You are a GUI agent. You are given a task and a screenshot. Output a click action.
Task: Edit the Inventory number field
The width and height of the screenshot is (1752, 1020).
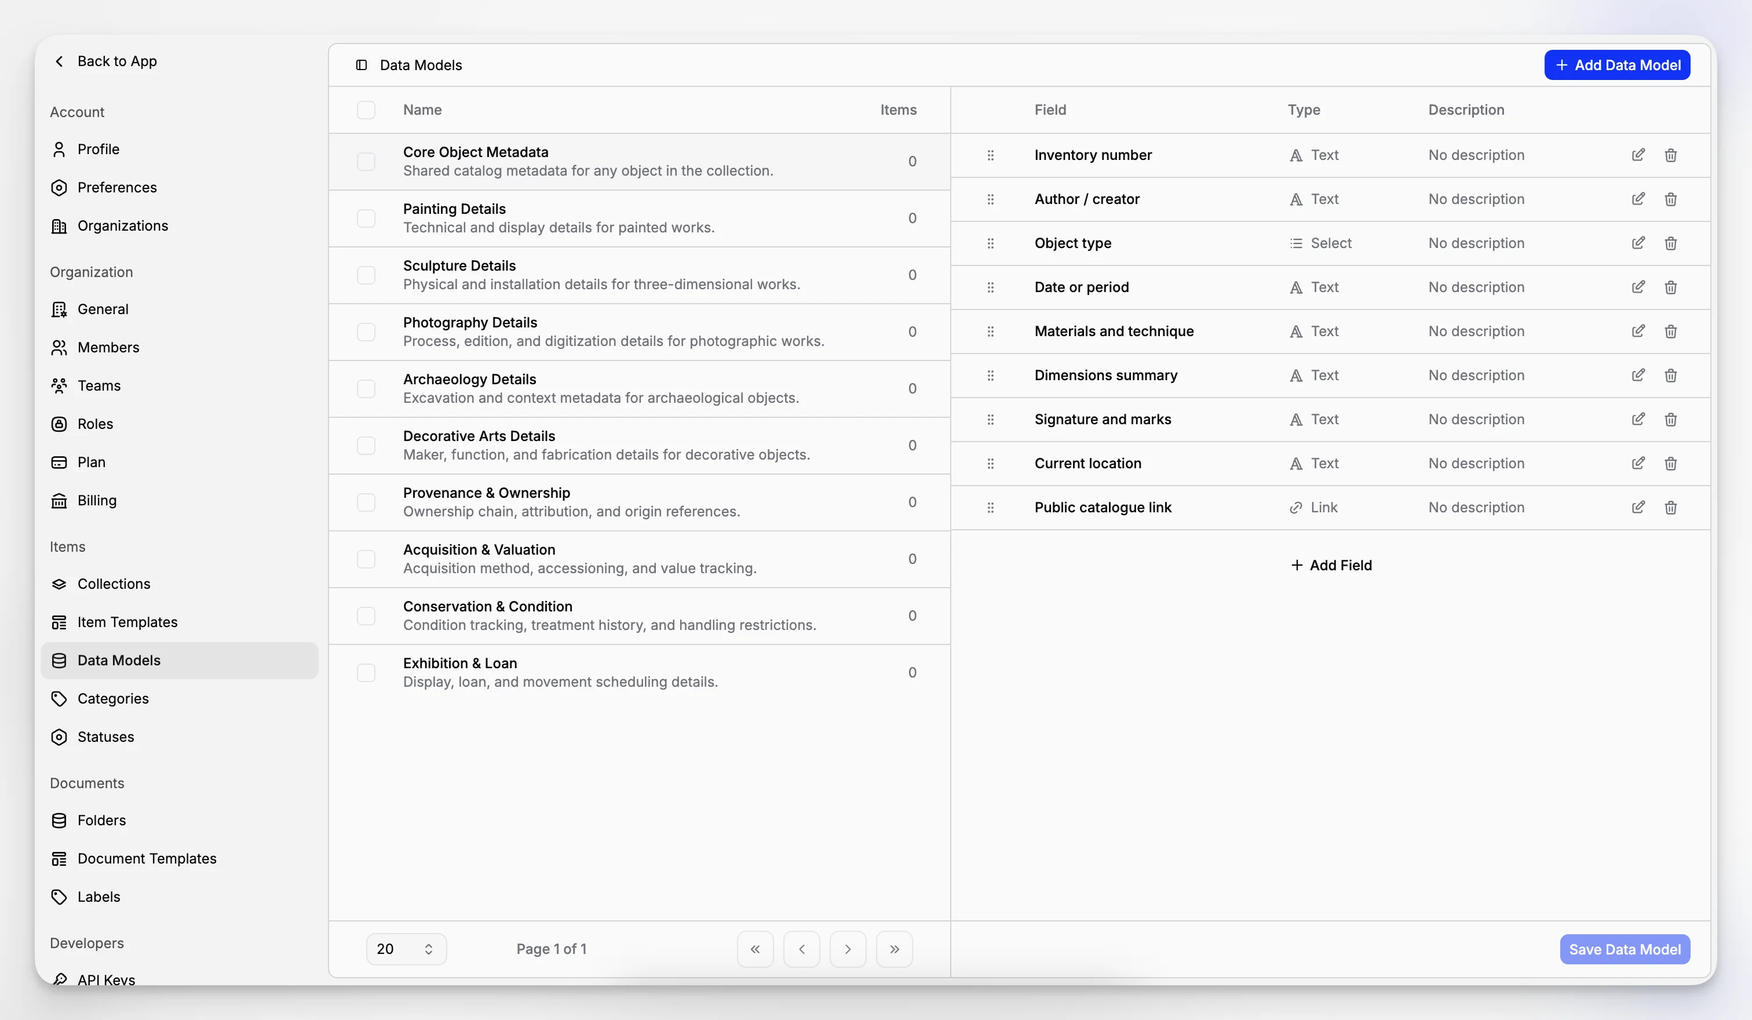(1638, 155)
